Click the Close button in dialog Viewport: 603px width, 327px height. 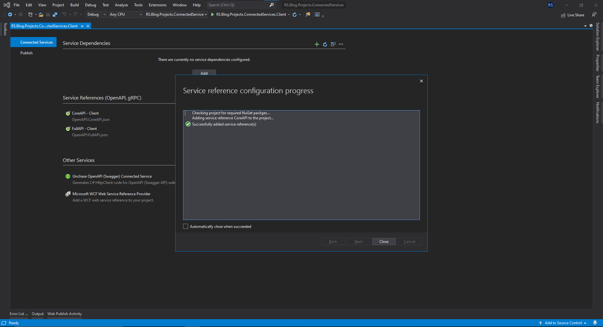click(x=384, y=242)
